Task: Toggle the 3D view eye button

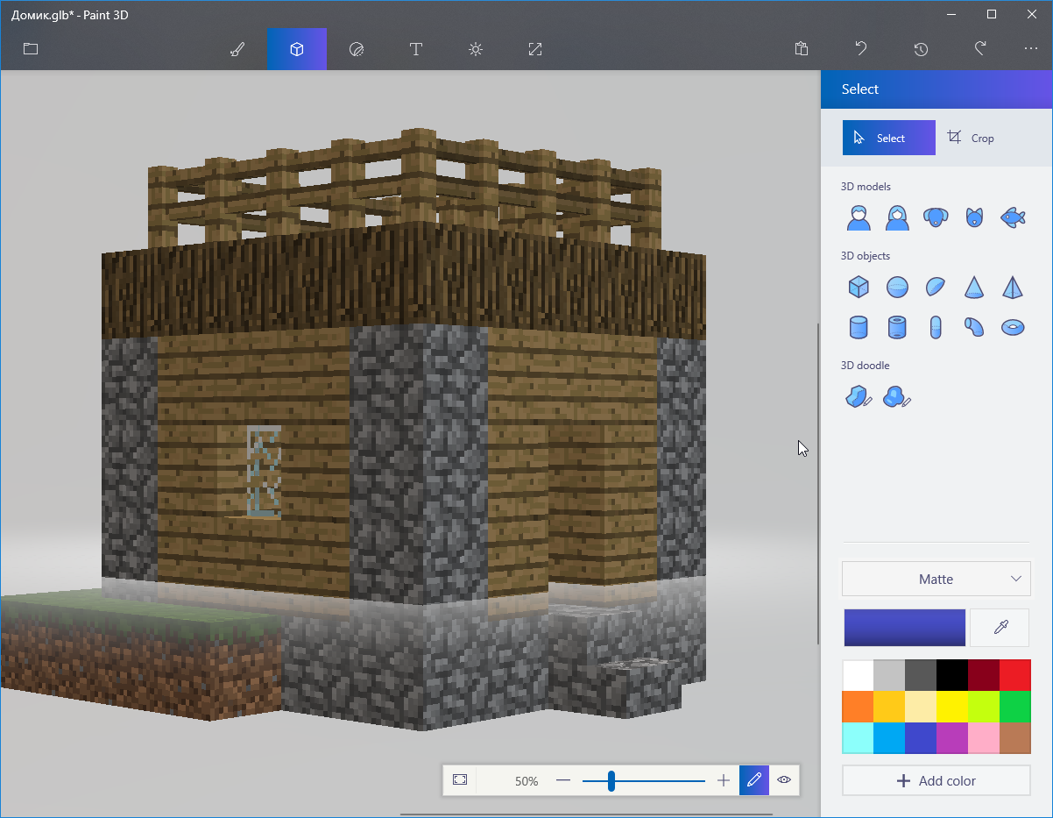Action: pyautogui.click(x=784, y=779)
